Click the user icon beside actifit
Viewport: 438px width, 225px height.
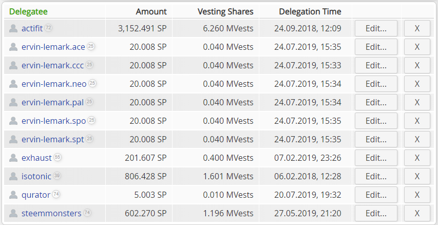13,28
